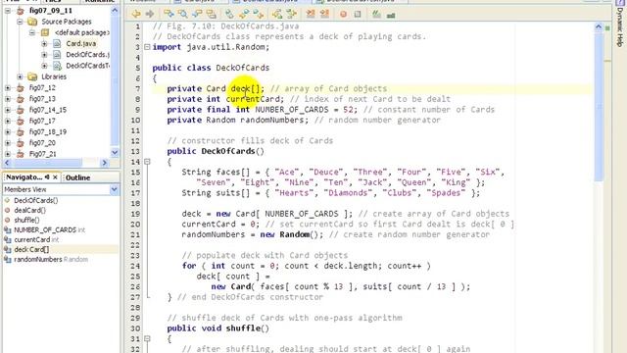
Task: Click the default package icon
Action: pos(45,32)
